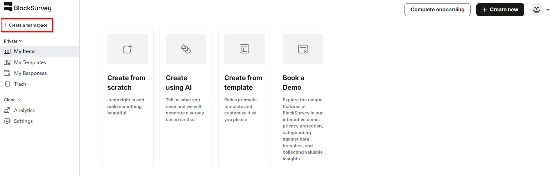Open the account dropdown arrow
The width and height of the screenshot is (551, 176).
[x=548, y=10]
